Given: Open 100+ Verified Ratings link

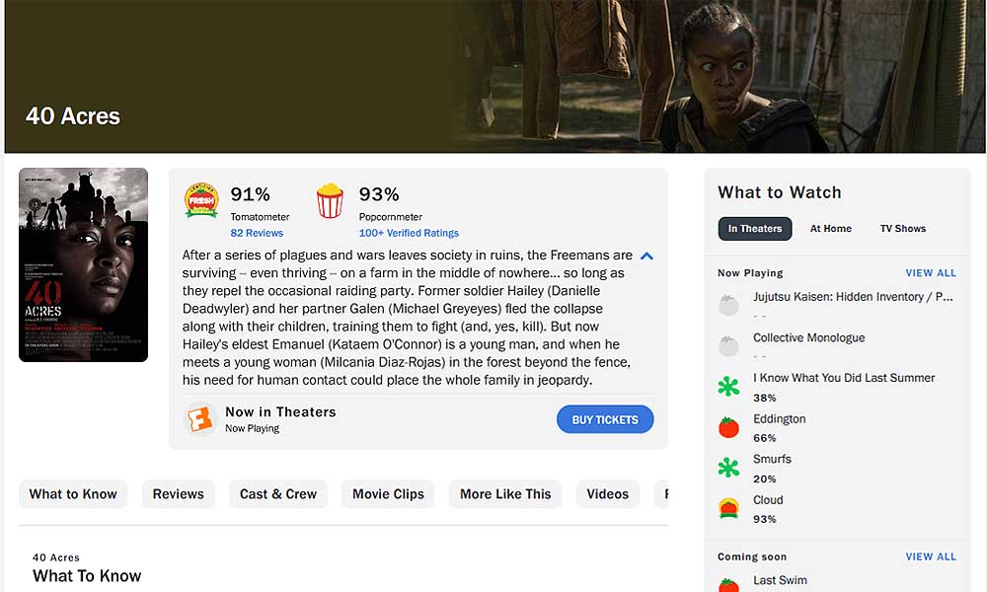Looking at the screenshot, I should pyautogui.click(x=409, y=233).
